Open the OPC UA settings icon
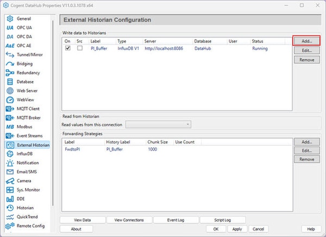Viewport: 326px width, 237px height. (x=10, y=28)
